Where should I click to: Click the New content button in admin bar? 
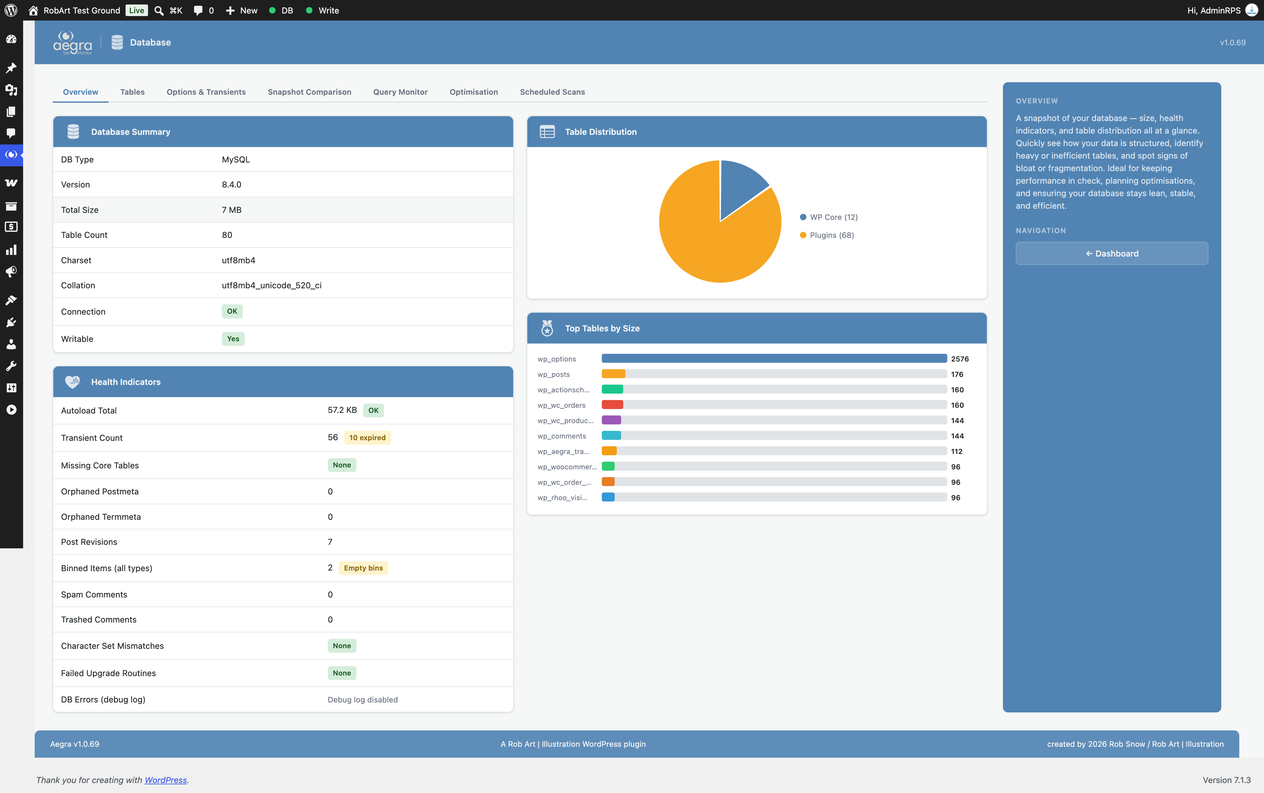click(242, 11)
